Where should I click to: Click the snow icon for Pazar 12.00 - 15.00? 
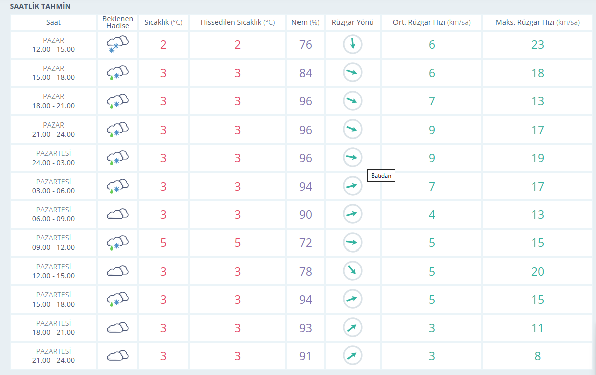pyautogui.click(x=118, y=44)
